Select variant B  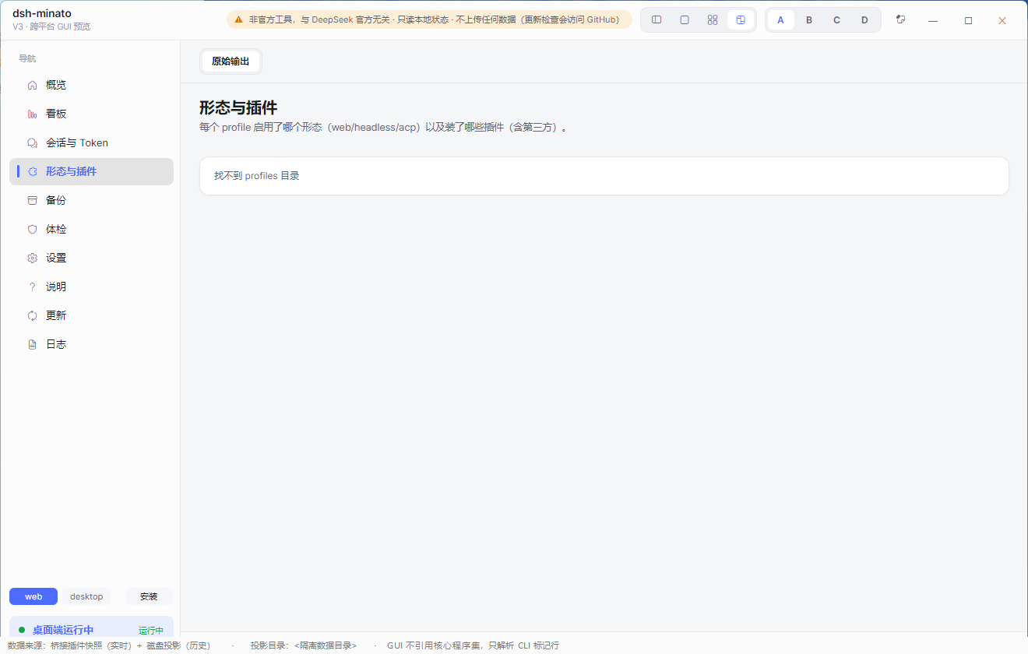(809, 20)
